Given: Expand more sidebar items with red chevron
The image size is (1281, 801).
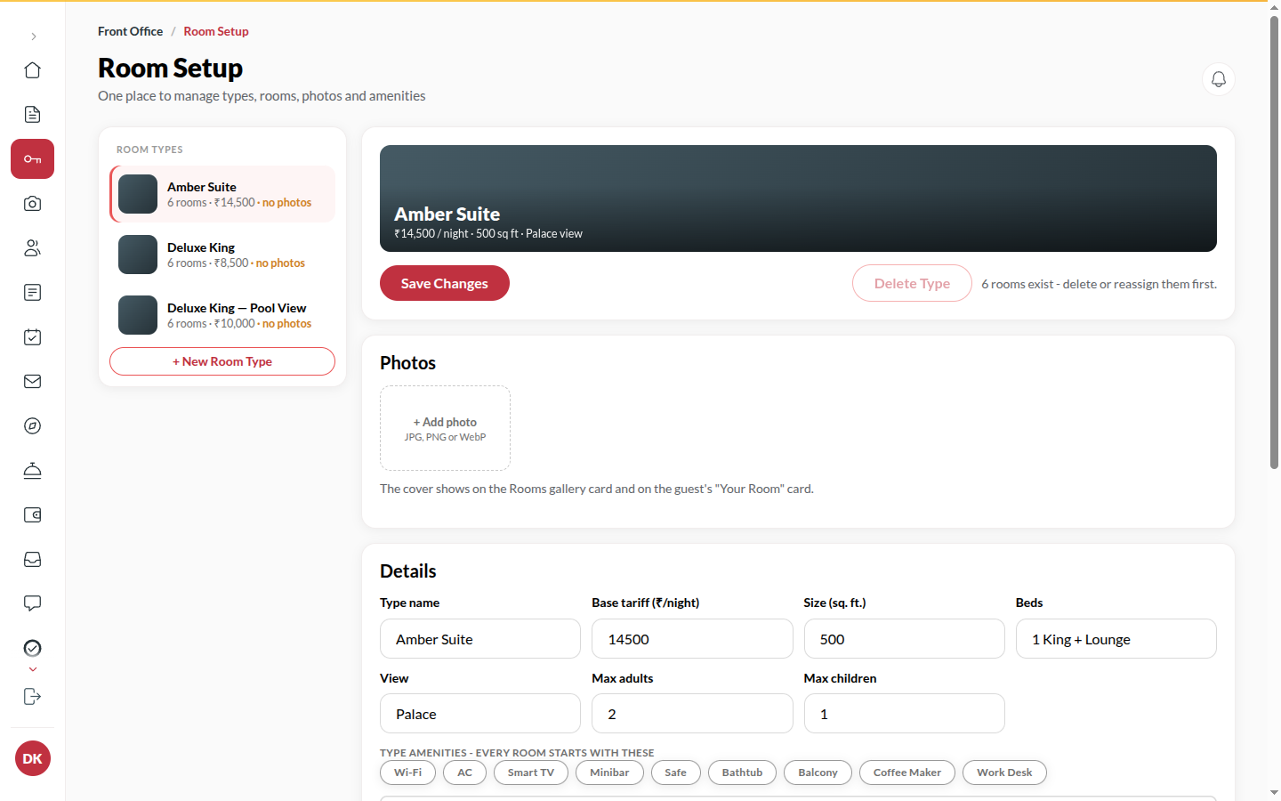Looking at the screenshot, I should pos(33,669).
